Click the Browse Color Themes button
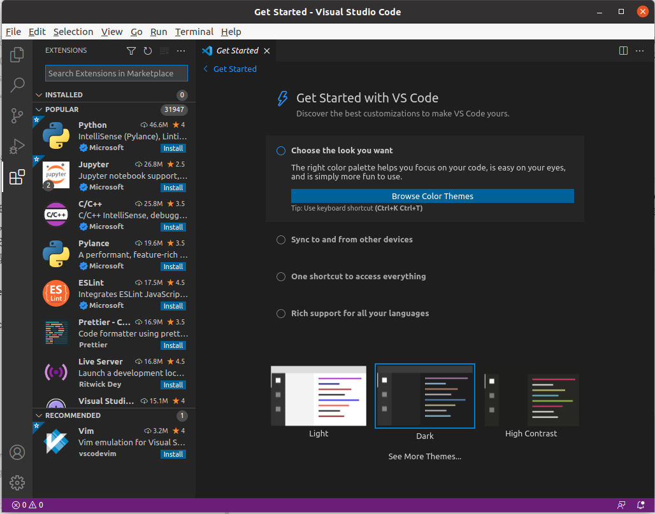655x514 pixels. [x=432, y=196]
